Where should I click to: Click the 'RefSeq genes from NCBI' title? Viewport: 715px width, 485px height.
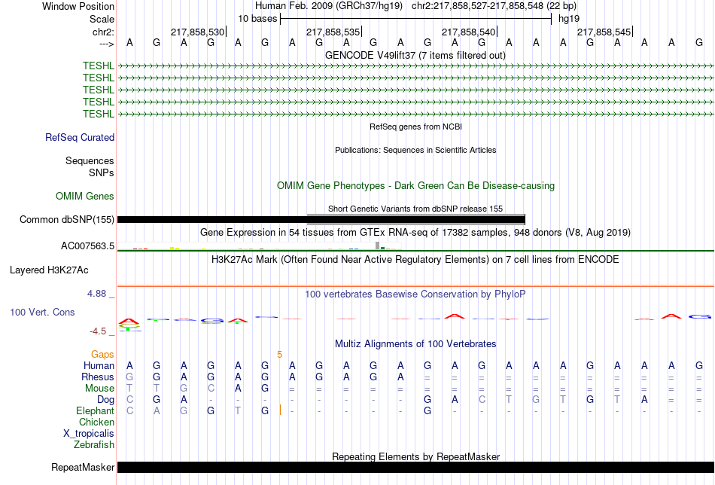415,127
